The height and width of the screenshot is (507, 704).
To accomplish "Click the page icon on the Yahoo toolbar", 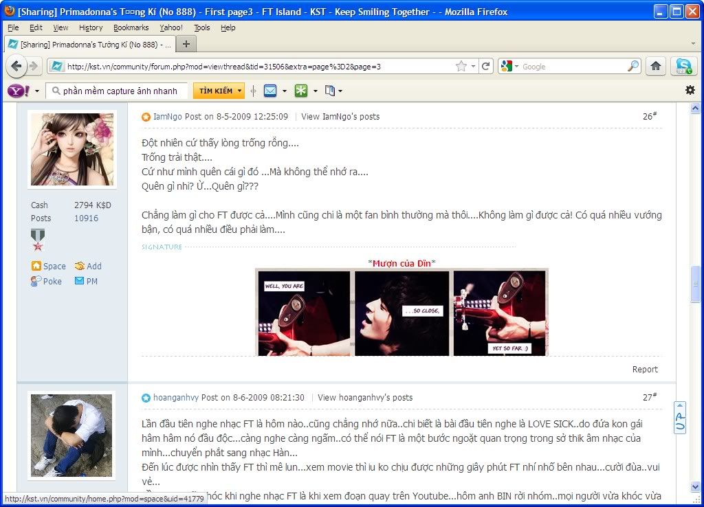I will pyautogui.click(x=330, y=91).
